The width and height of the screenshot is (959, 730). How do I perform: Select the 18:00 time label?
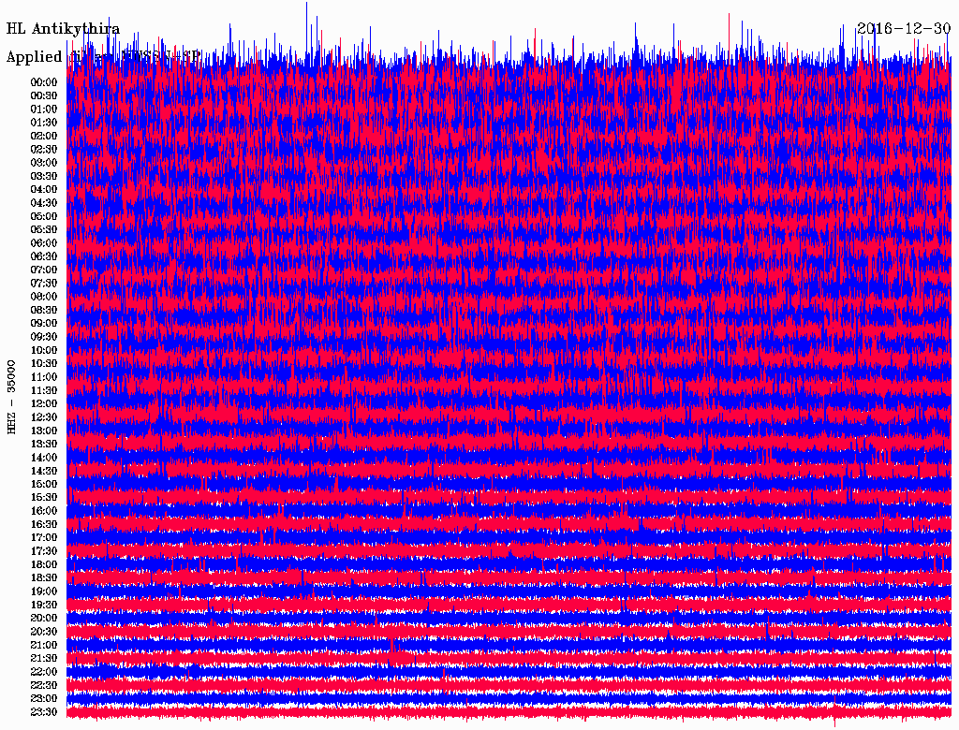pyautogui.click(x=43, y=565)
